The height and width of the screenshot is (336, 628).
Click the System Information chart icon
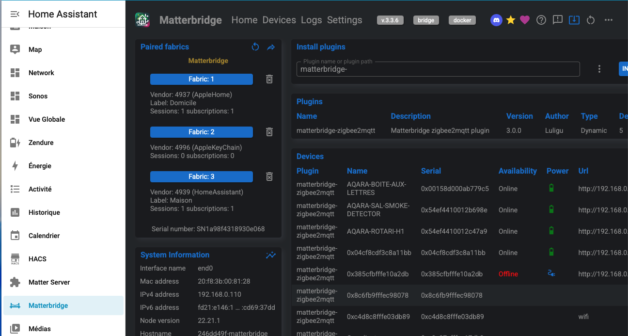coord(270,255)
